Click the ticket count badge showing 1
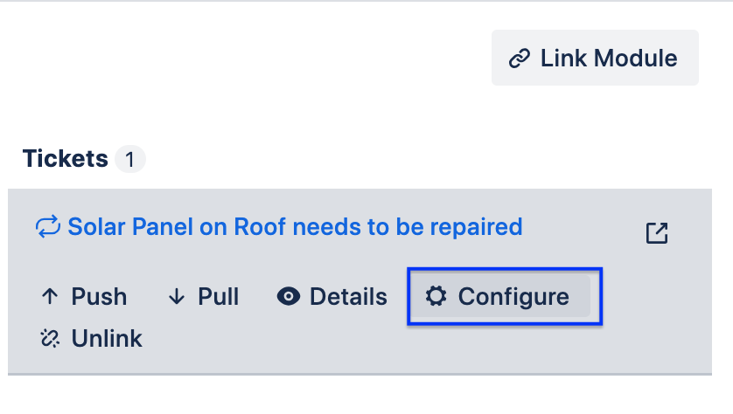This screenshot has width=733, height=414. click(130, 160)
